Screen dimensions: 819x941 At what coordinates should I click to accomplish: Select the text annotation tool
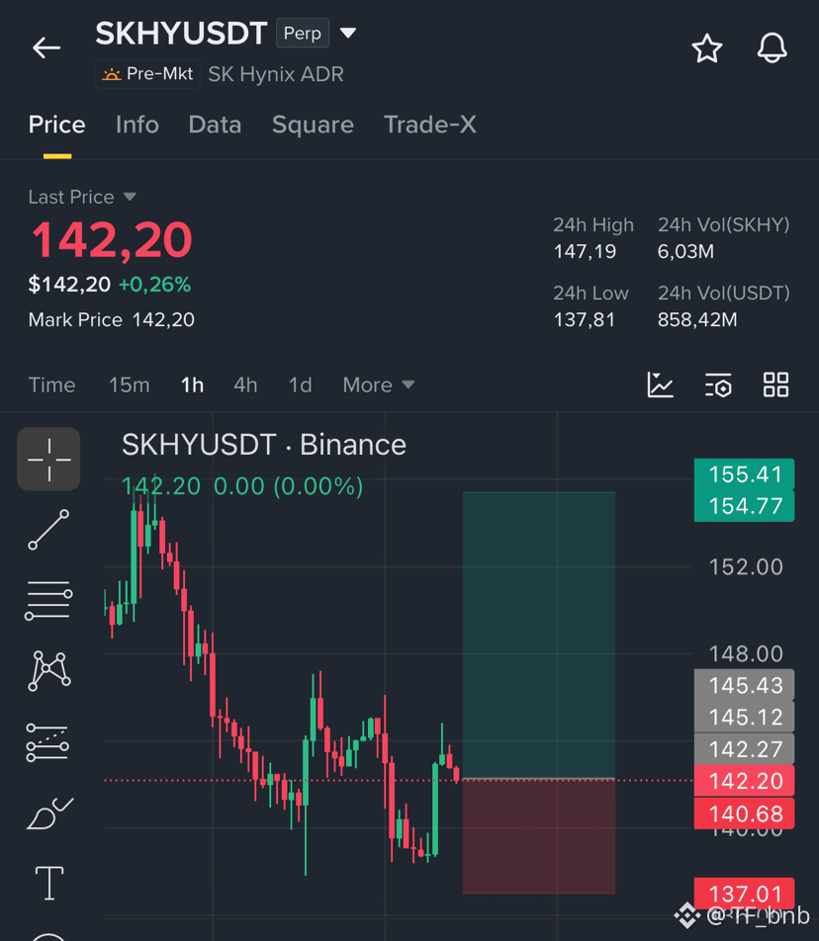(49, 884)
